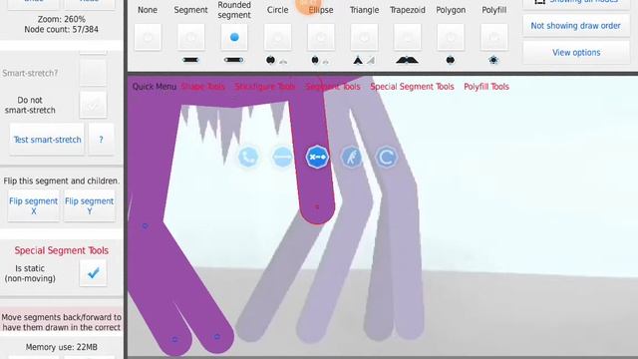Select the Rounded segment radio button
The width and height of the screenshot is (638, 359).
point(234,37)
